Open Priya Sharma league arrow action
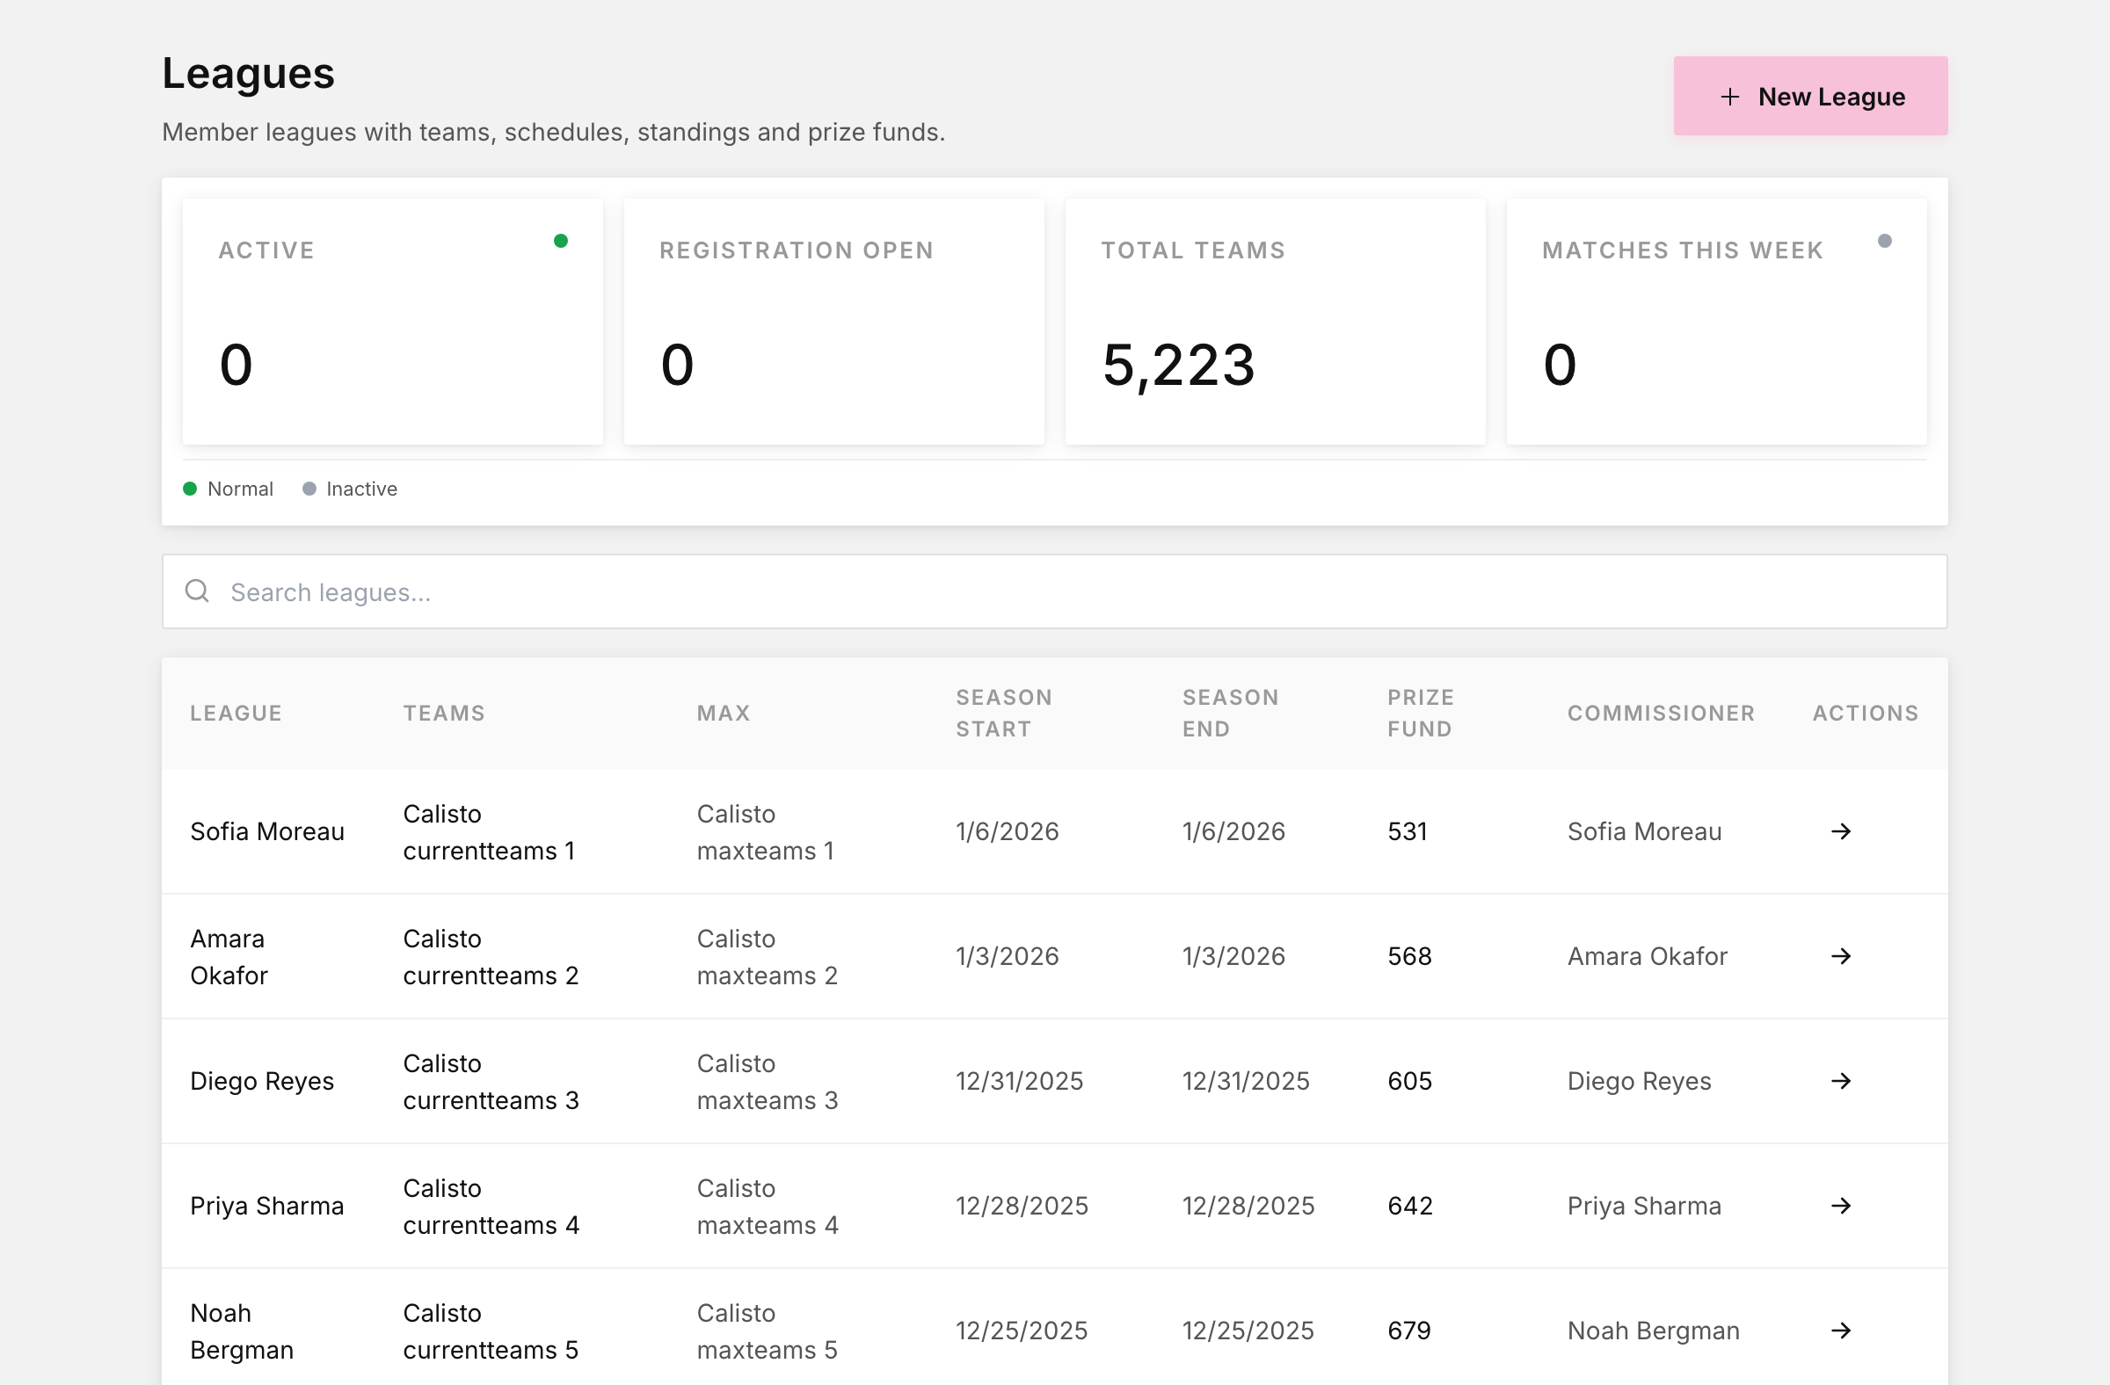This screenshot has height=1385, width=2110. tap(1840, 1206)
